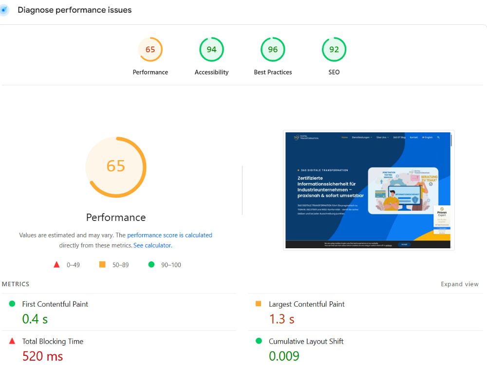The image size is (487, 365).
Task: Open the Best Practices category label
Action: coord(273,72)
